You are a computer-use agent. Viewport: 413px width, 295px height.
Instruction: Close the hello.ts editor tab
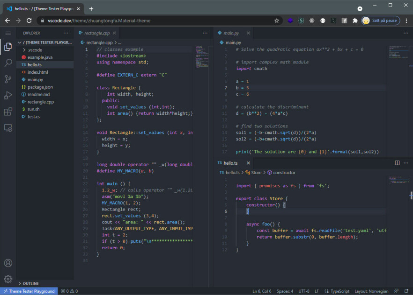click(248, 163)
